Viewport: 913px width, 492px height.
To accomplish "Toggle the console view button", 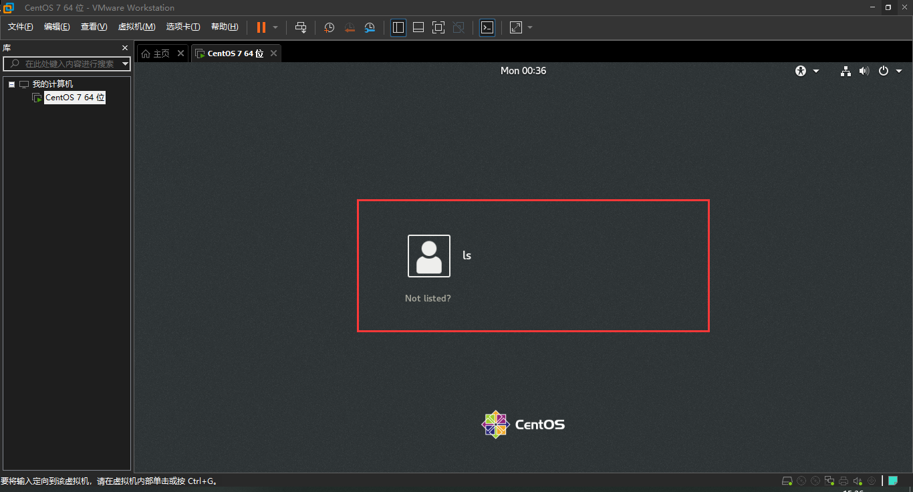I will tap(488, 27).
